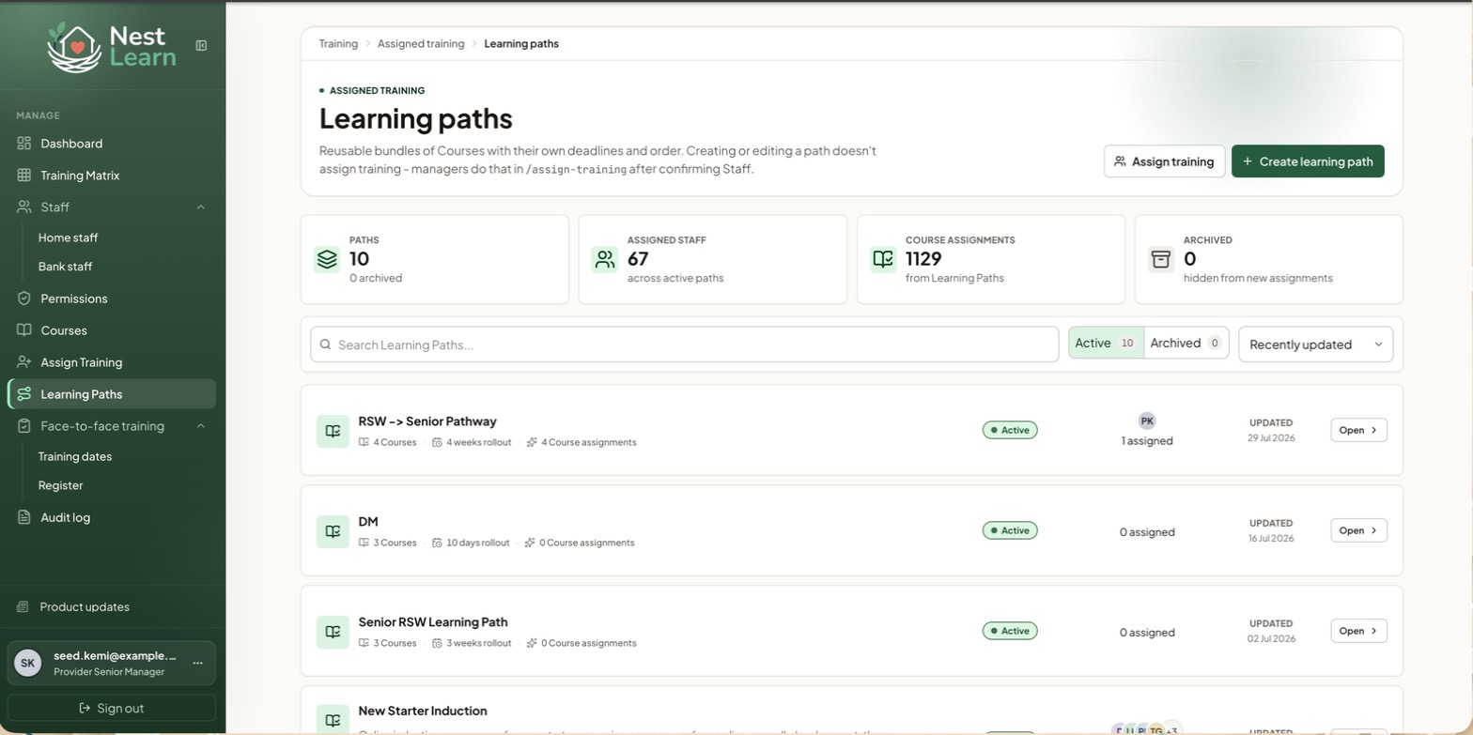Click the Assigned training breadcrumb link
Viewport: 1473px width, 735px height.
[x=421, y=44]
